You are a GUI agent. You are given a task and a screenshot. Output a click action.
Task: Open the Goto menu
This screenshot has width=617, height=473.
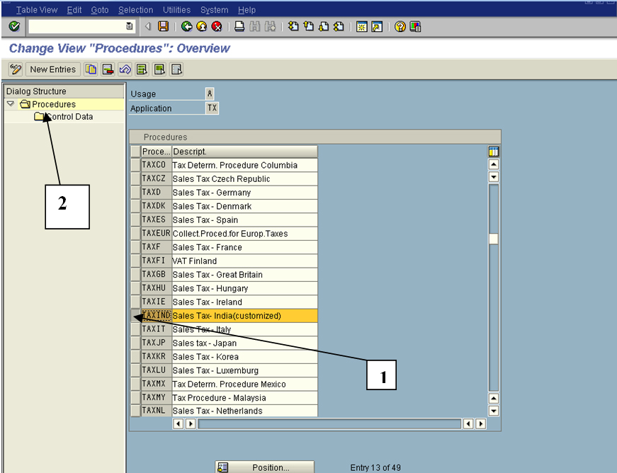pos(100,10)
